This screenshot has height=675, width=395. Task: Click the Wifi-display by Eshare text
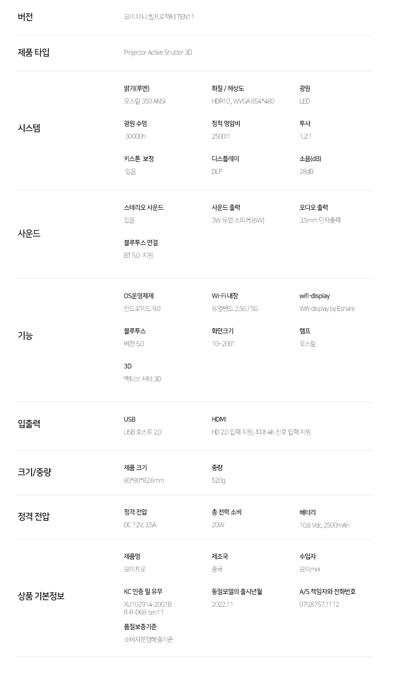tap(327, 309)
